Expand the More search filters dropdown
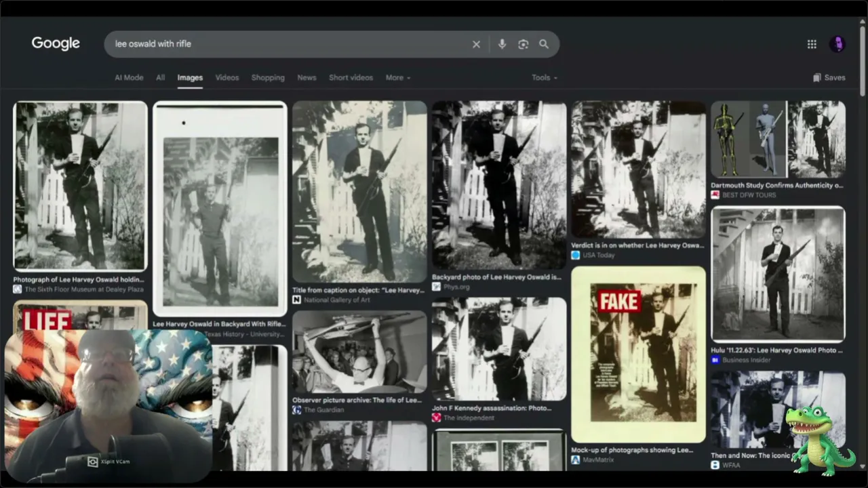Image resolution: width=868 pixels, height=488 pixels. point(398,78)
